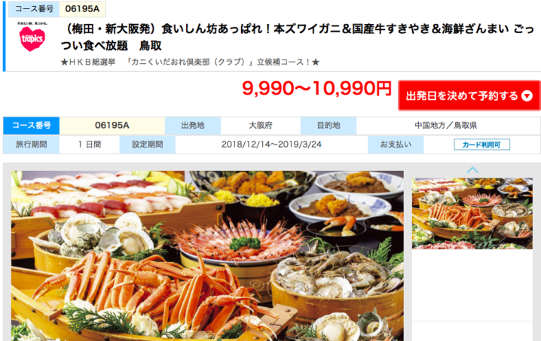Viewport: 541px width, 341px height.
Task: Click the white down-arrow circle in the red reserve button
Action: 527,96
